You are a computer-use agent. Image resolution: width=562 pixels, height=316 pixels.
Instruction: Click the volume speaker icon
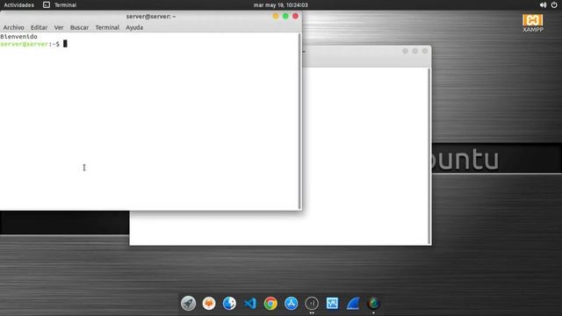(543, 5)
